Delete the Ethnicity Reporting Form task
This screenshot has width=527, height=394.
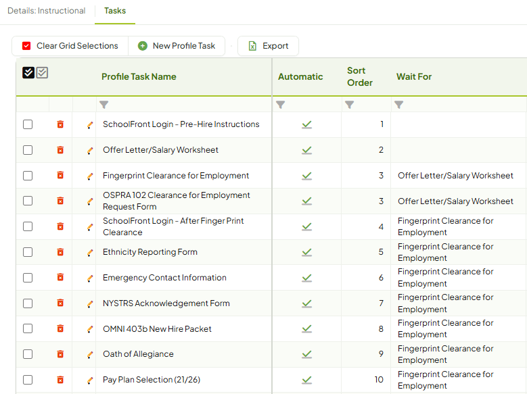pos(60,252)
